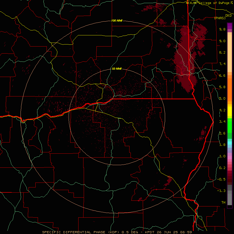Click the 7.4 legend value
Image resolution: width=234 pixels, height=234 pixels.
(222, 64)
